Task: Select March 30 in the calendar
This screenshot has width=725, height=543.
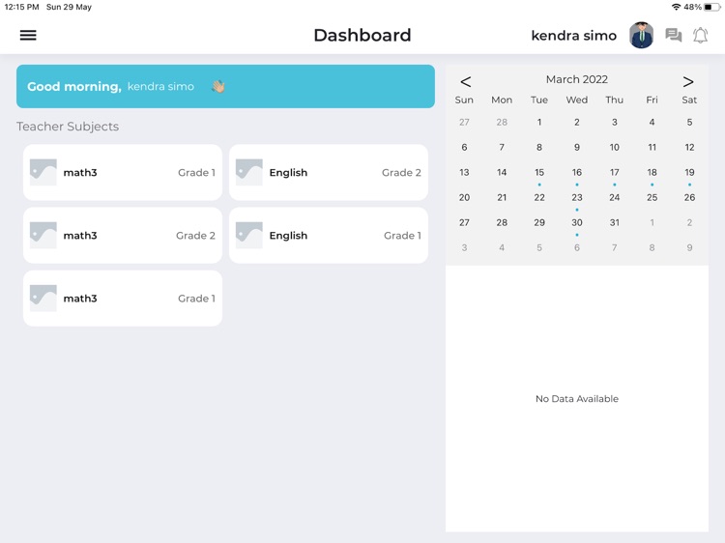Action: click(576, 223)
